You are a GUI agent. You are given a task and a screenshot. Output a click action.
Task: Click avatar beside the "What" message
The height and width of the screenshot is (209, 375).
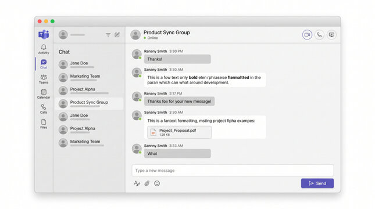[137, 149]
